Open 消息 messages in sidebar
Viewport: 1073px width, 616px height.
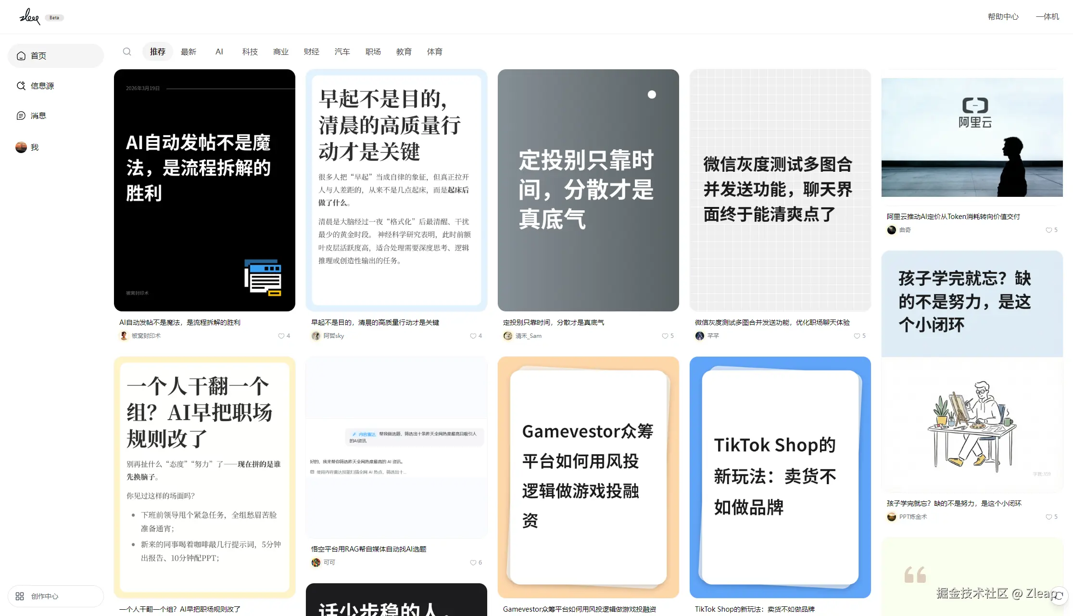[x=38, y=115]
